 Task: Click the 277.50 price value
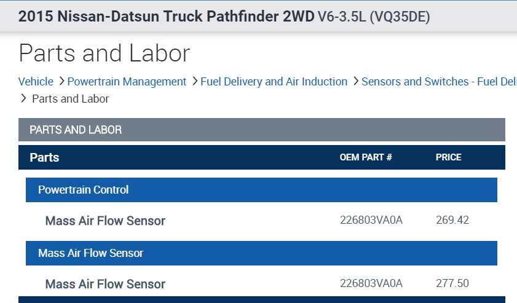point(452,283)
